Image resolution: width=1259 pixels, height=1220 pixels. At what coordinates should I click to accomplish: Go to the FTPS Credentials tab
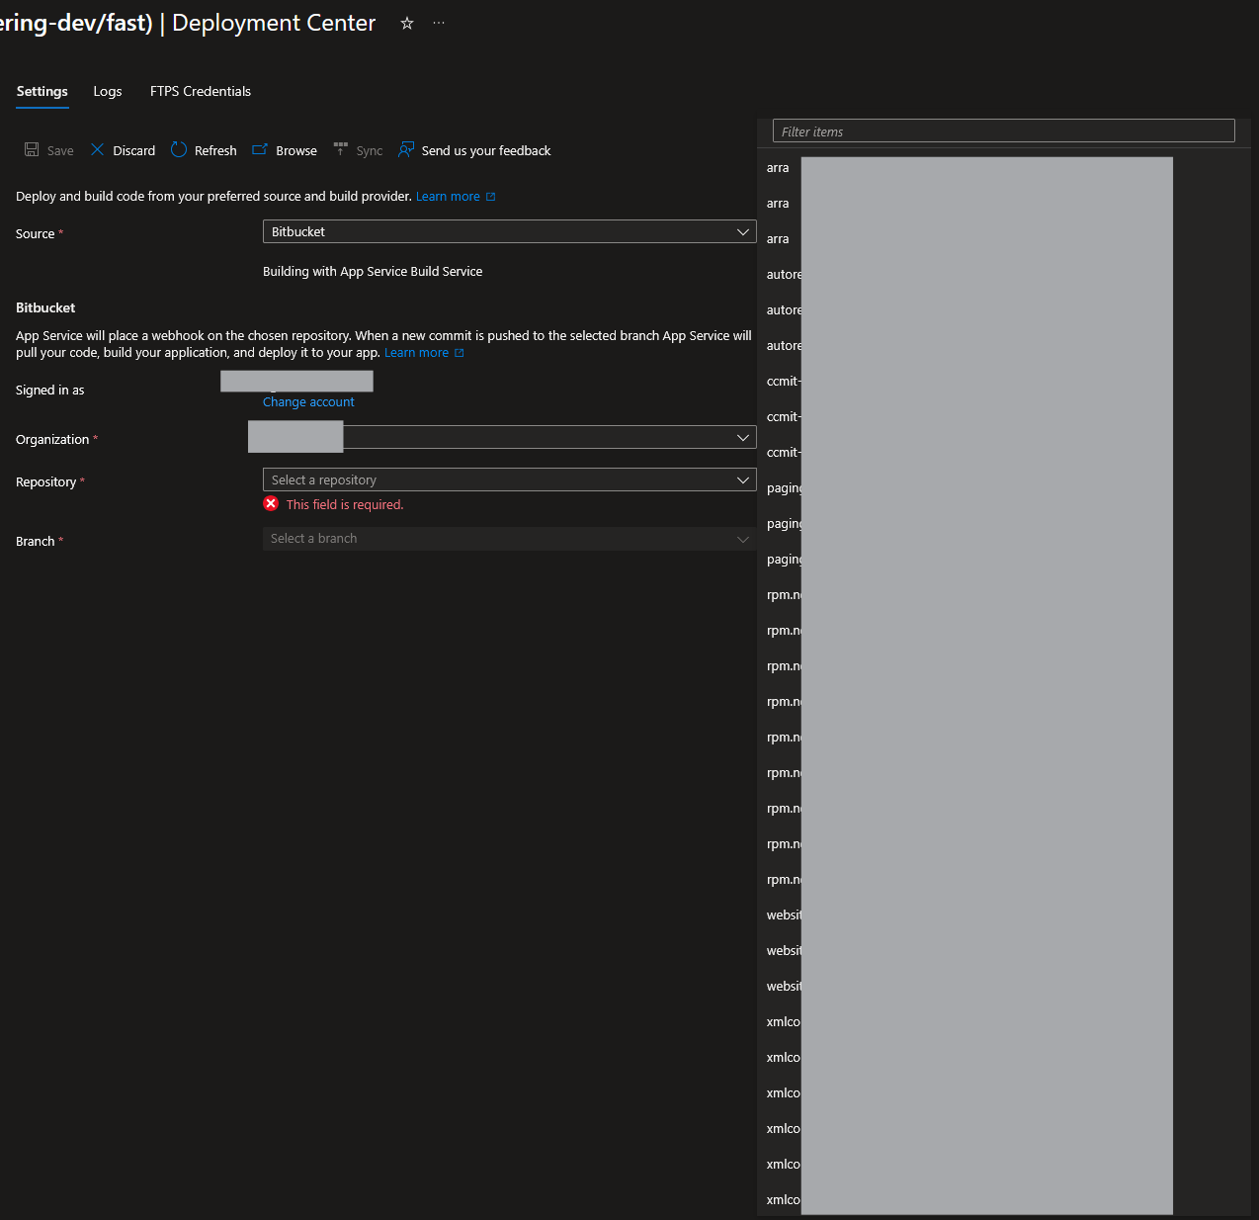201,91
